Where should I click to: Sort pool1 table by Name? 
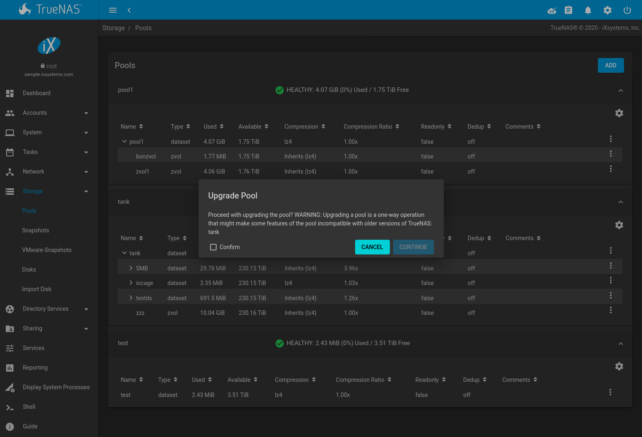pyautogui.click(x=132, y=127)
